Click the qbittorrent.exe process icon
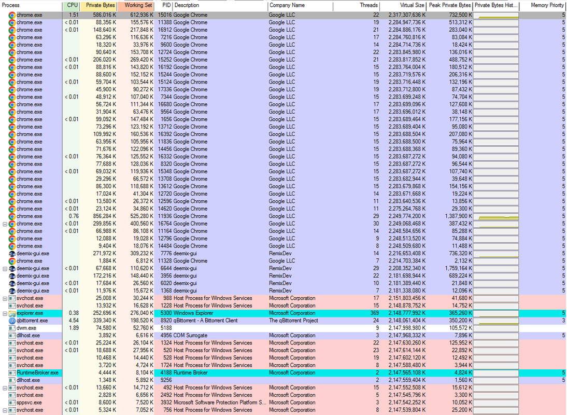 [12, 321]
